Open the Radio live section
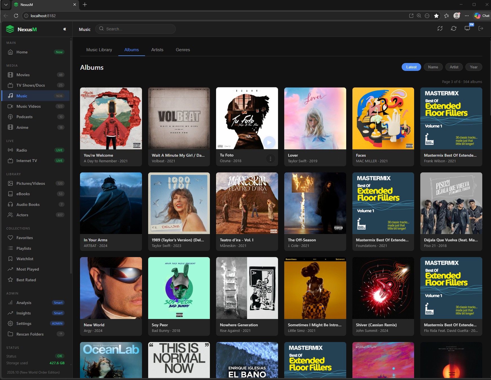The height and width of the screenshot is (380, 491). pos(21,150)
